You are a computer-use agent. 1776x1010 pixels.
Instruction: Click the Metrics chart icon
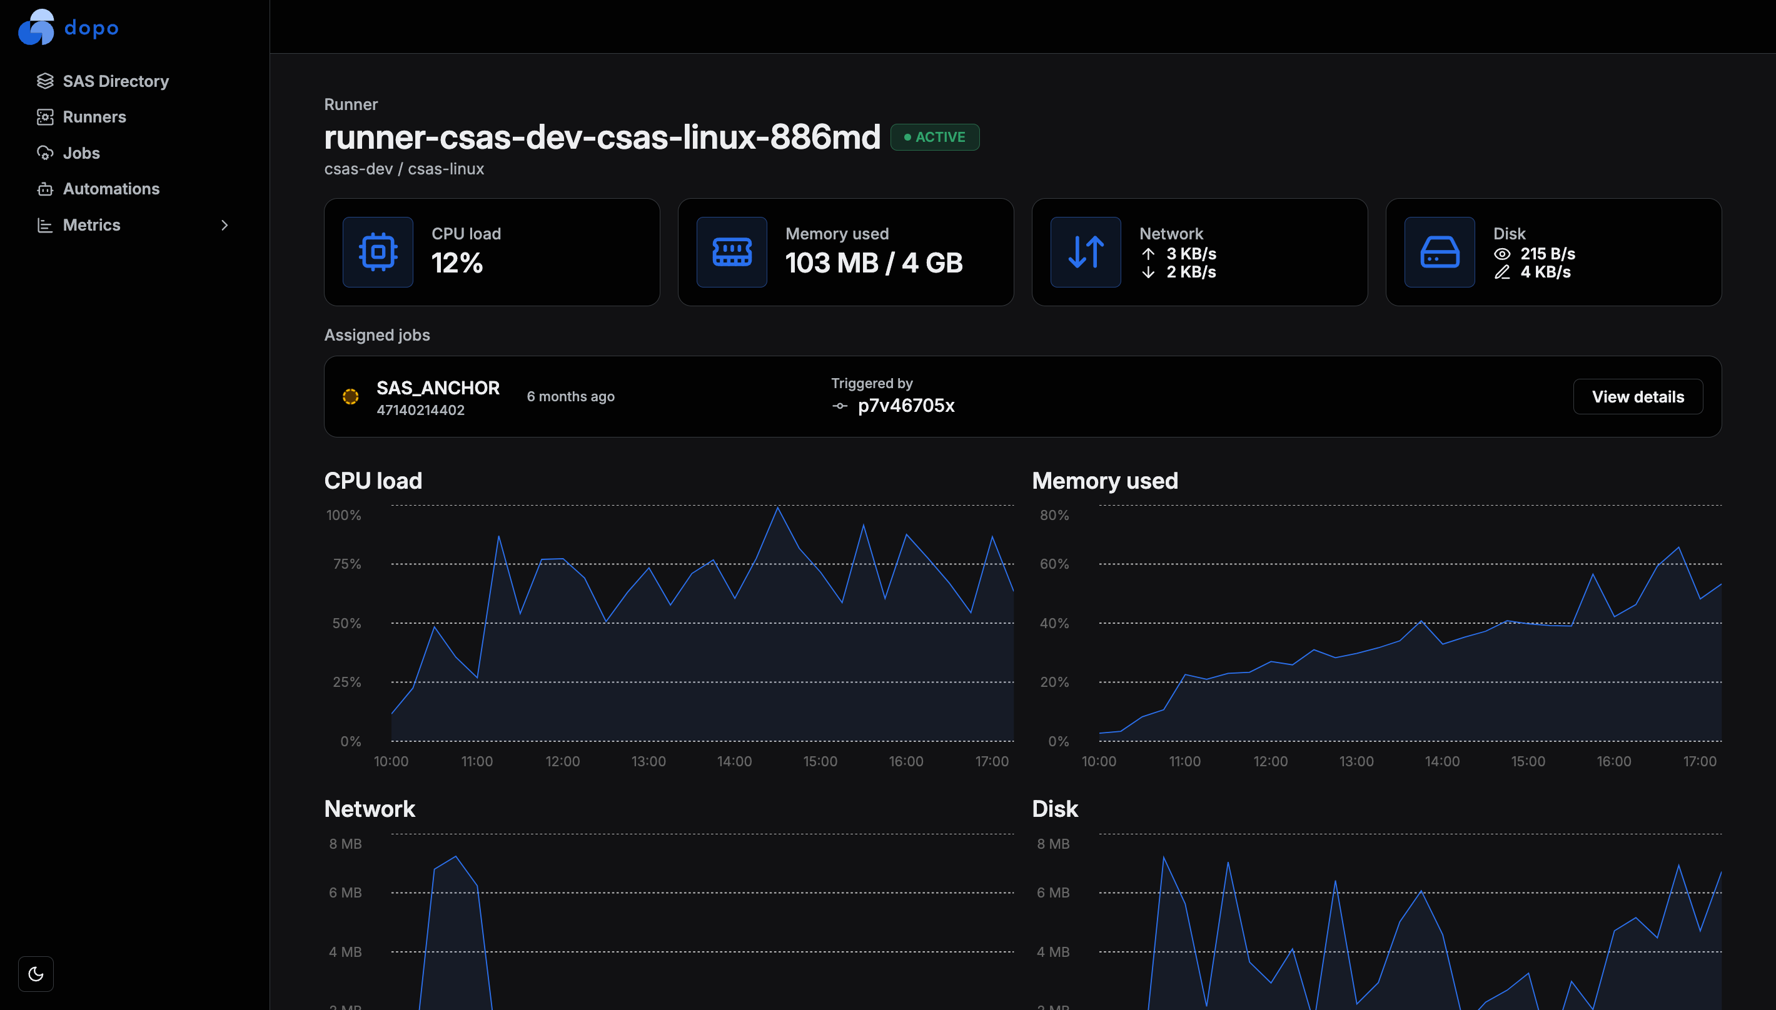pyautogui.click(x=45, y=226)
